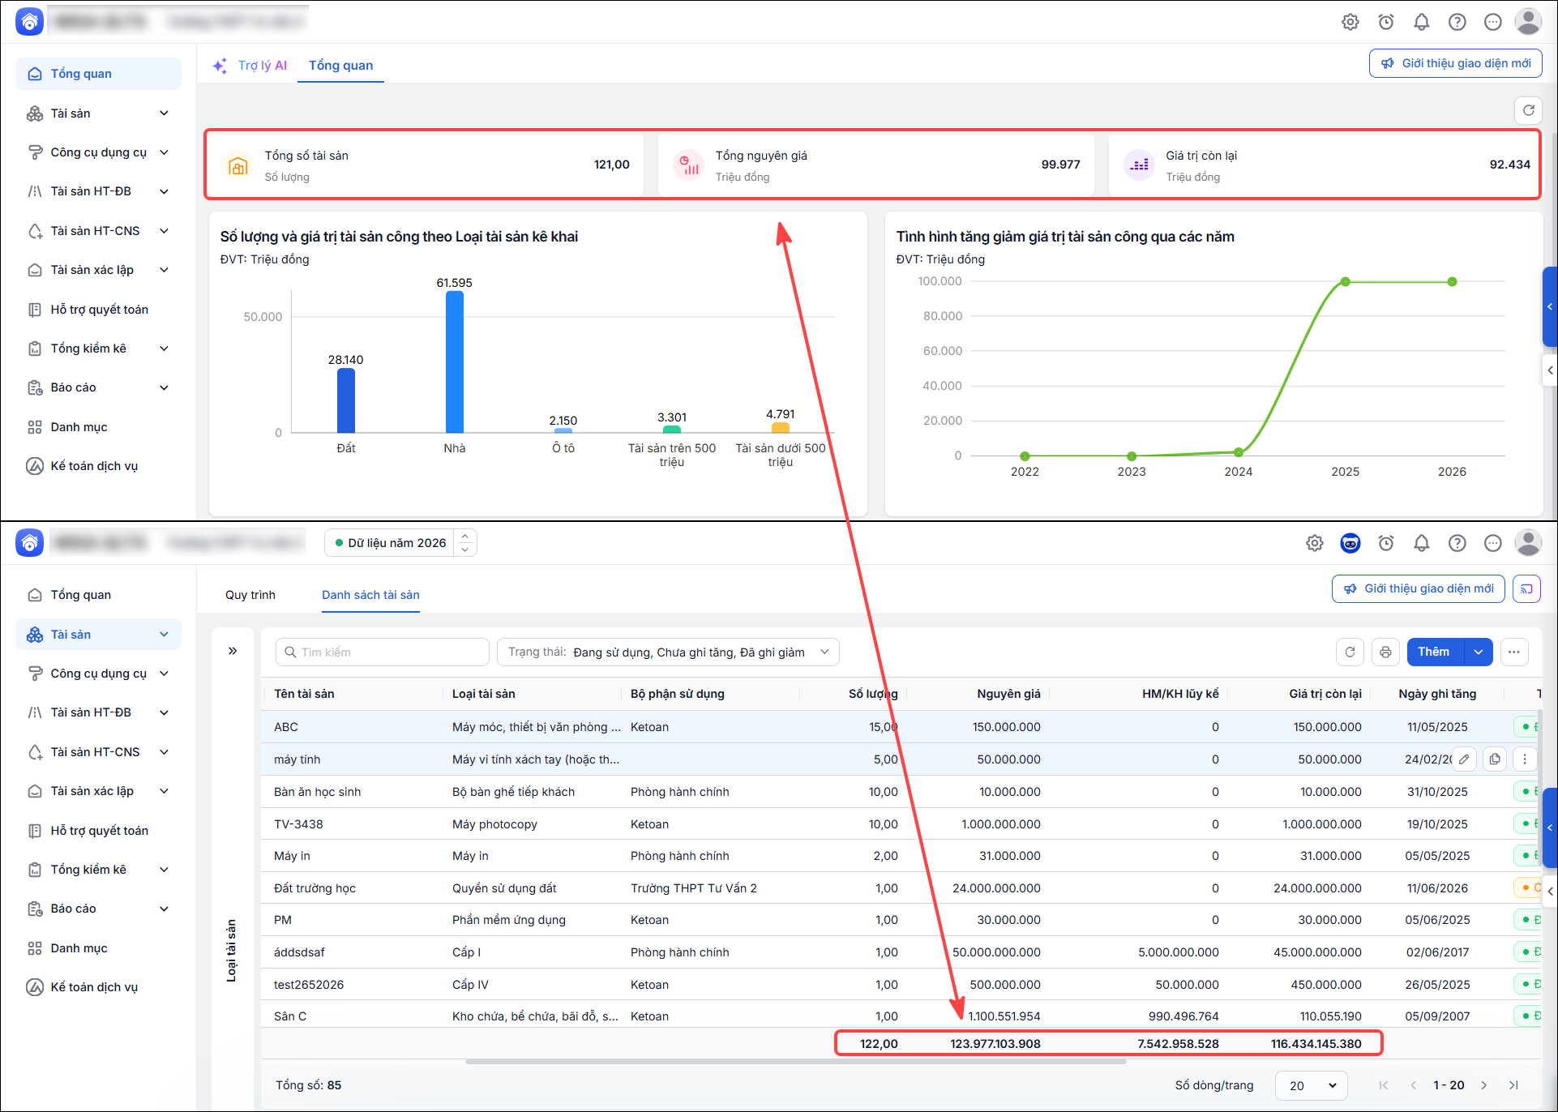Click the upper Giới thiệu giao diện mới button
1558x1112 pixels.
1456,63
